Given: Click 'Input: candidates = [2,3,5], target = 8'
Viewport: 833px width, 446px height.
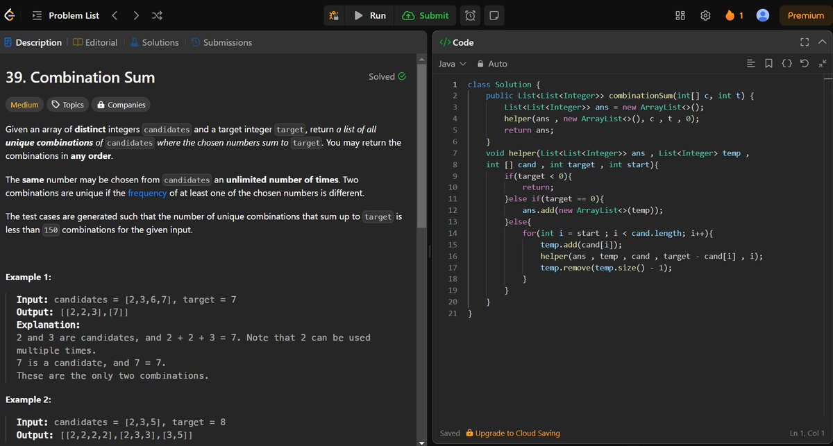Looking at the screenshot, I should (121, 422).
